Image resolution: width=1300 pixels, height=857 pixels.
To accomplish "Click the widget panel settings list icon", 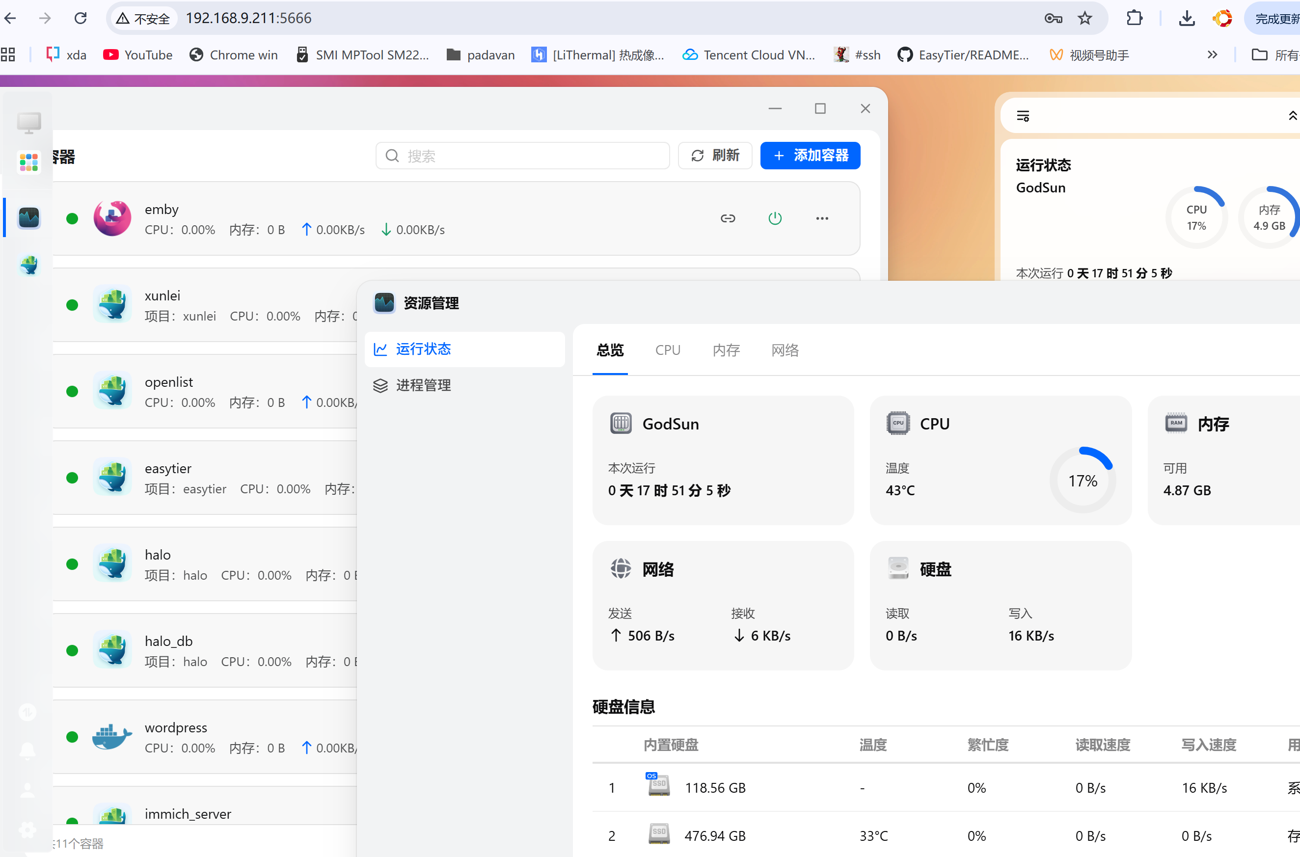I will coord(1023,116).
